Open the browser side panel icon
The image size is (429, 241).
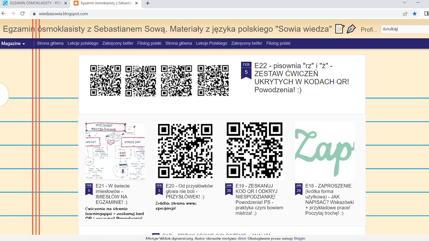tap(426, 14)
